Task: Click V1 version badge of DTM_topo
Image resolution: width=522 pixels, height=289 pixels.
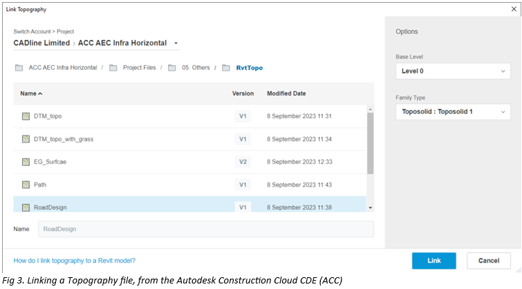Action: 243,116
